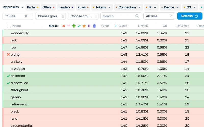Open the All Time date range dropdown

point(159,16)
